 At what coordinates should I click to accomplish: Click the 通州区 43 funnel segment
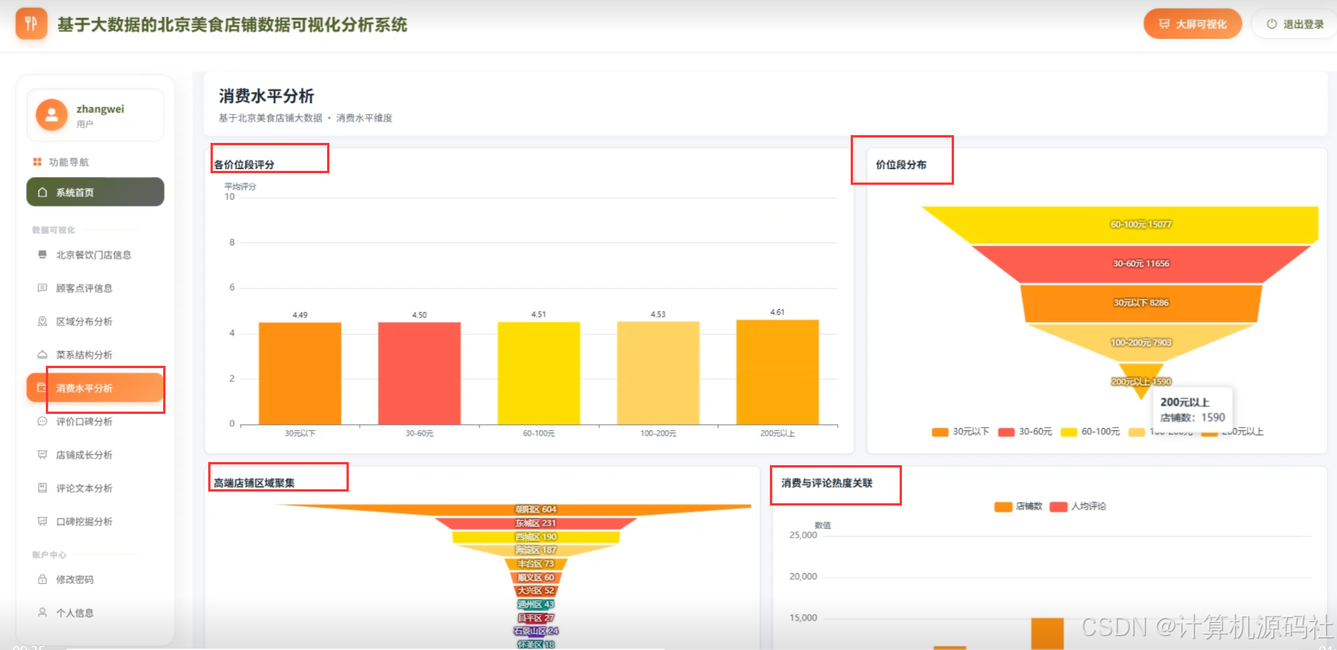tap(536, 604)
